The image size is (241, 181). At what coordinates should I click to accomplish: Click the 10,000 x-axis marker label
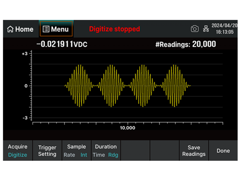coord(128,128)
